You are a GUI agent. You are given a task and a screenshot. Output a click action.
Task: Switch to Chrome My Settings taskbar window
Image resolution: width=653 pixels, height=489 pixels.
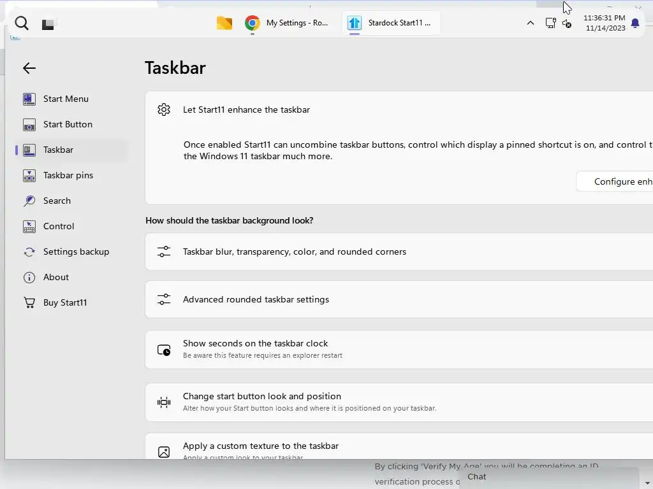[286, 23]
